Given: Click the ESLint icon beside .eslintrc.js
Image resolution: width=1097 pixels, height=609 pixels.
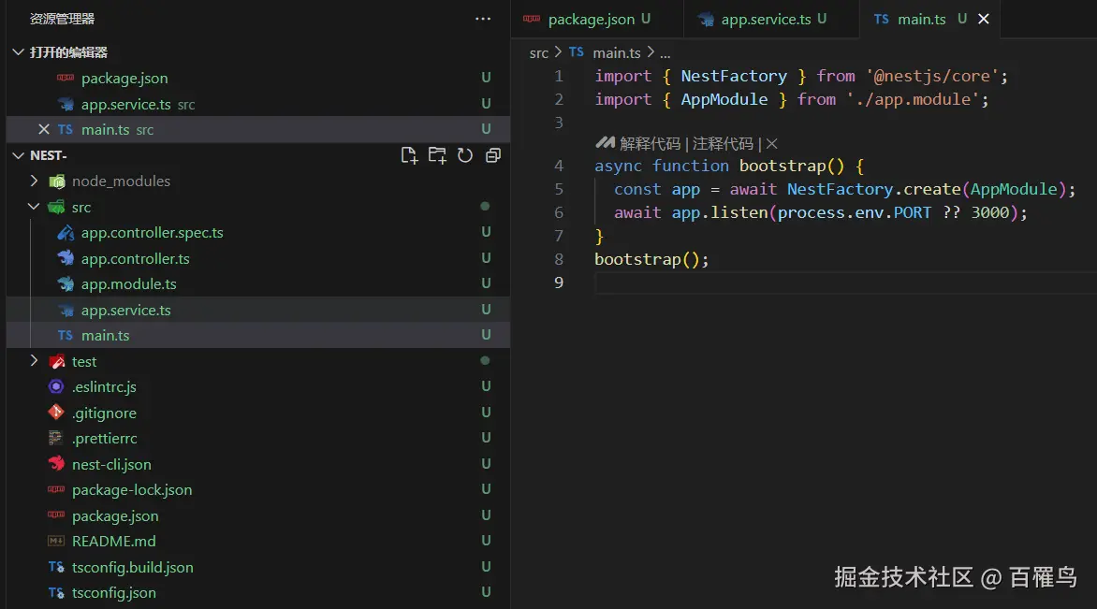Looking at the screenshot, I should (56, 386).
